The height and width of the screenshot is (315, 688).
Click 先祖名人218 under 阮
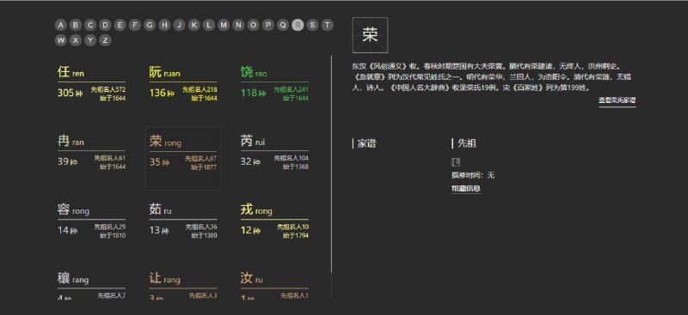(x=200, y=89)
